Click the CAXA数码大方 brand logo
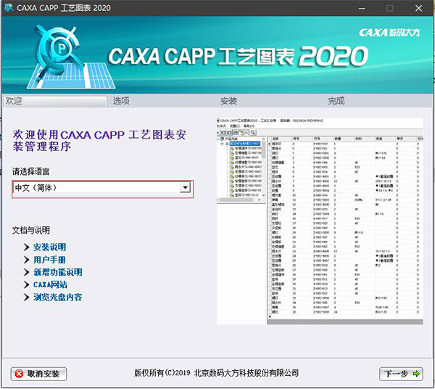435x389 pixels. [391, 33]
